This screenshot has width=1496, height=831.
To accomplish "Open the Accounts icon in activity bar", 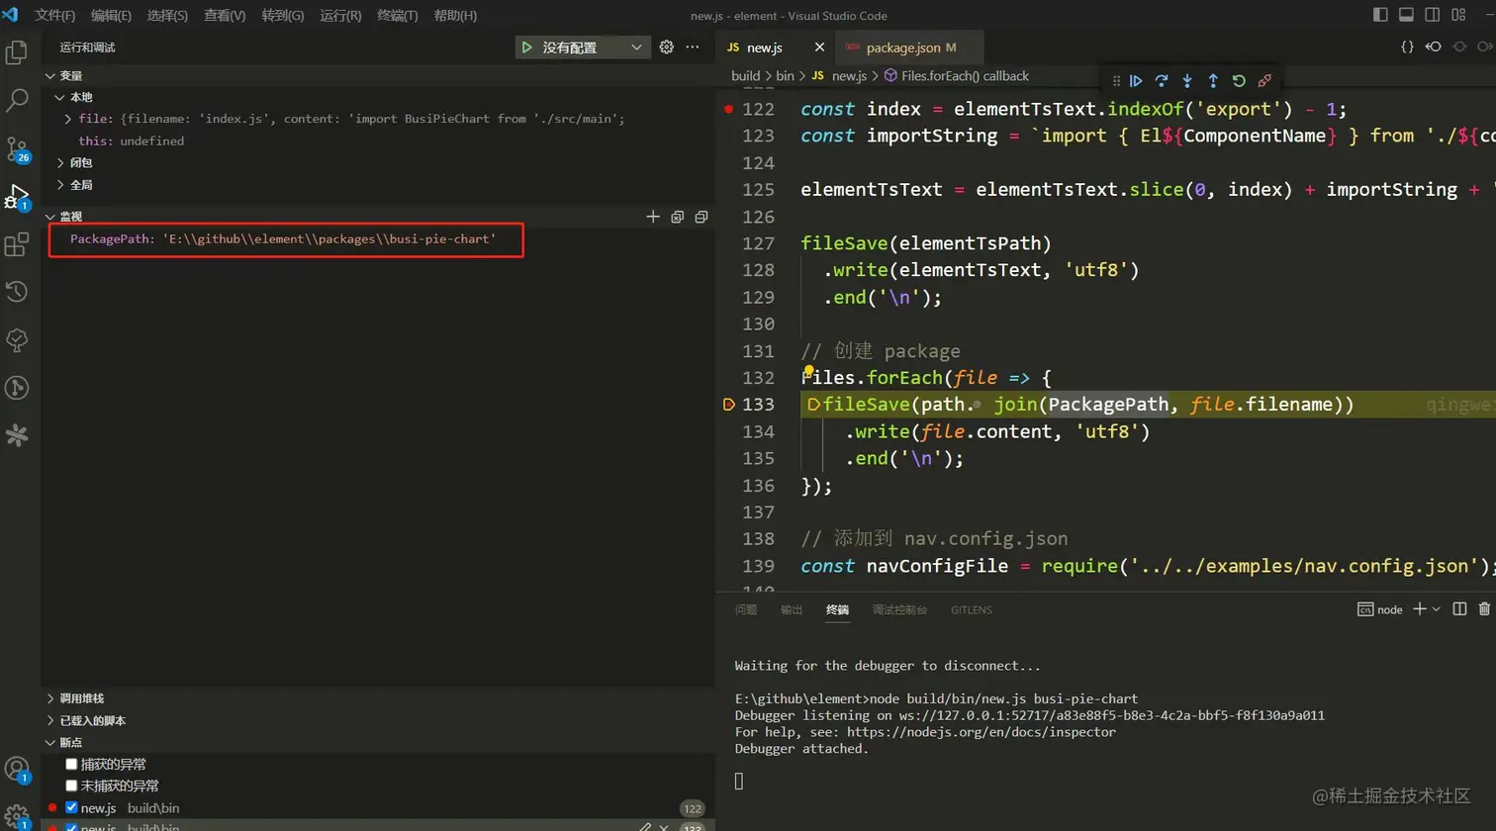I will click(x=17, y=769).
